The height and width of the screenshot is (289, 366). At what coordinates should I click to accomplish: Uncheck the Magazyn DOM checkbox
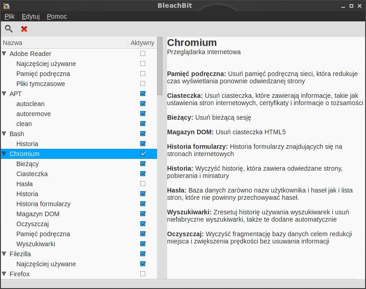(142, 214)
